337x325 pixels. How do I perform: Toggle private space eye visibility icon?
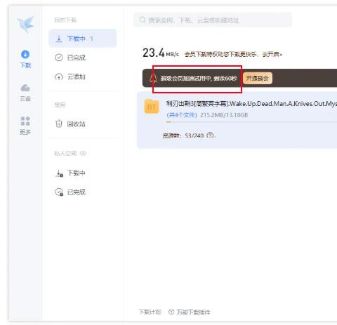click(x=83, y=153)
